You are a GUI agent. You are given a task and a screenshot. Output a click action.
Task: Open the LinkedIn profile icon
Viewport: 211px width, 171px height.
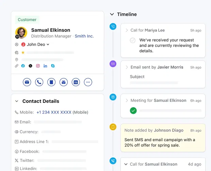point(45,66)
